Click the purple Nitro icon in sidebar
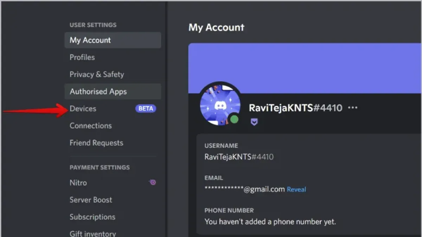 click(153, 182)
